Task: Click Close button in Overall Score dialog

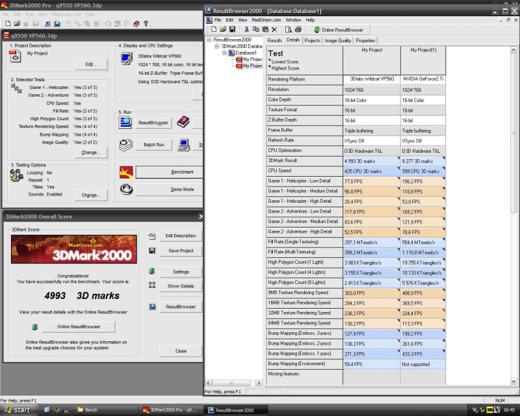Action: pyautogui.click(x=181, y=351)
